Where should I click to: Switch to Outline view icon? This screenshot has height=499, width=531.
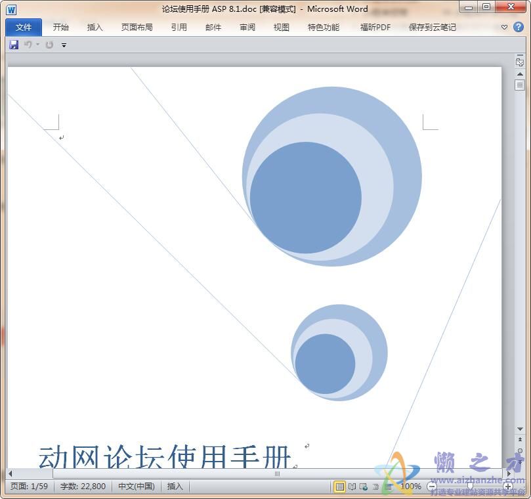375,487
